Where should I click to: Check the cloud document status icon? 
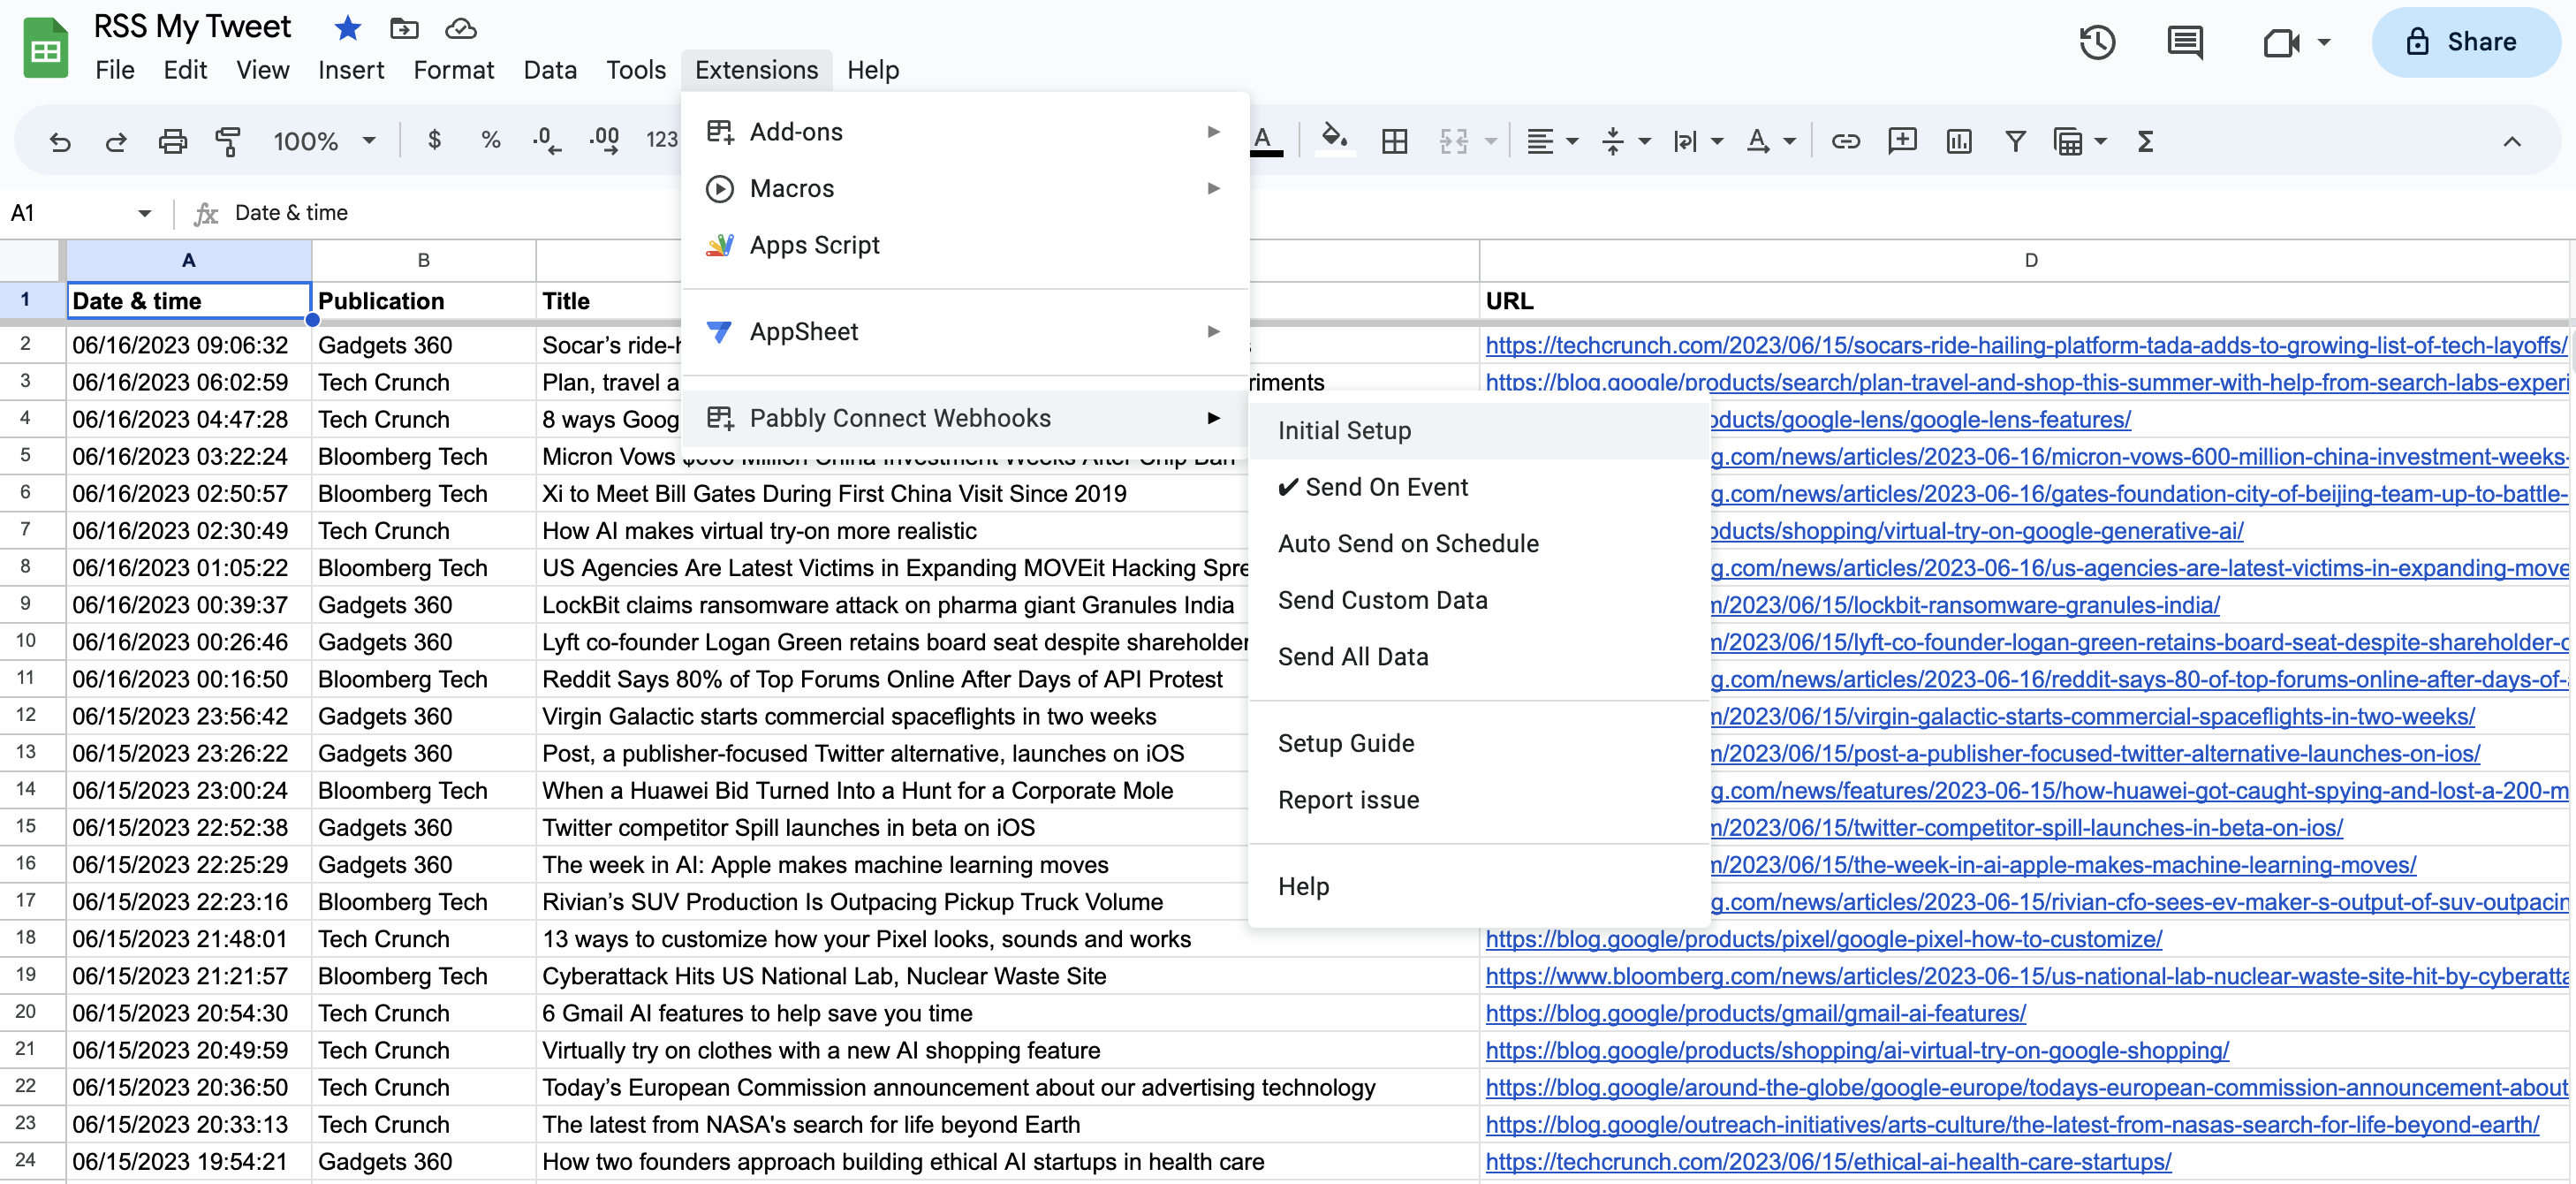[x=460, y=28]
